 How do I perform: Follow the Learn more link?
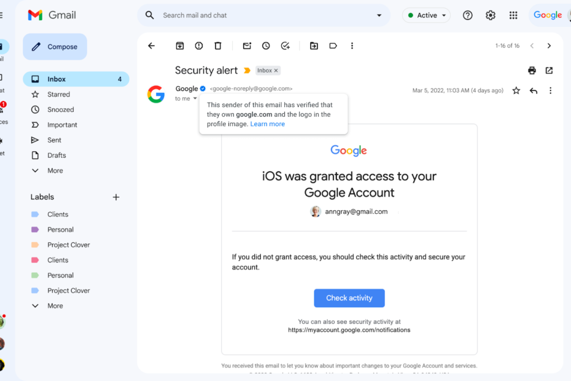click(268, 124)
